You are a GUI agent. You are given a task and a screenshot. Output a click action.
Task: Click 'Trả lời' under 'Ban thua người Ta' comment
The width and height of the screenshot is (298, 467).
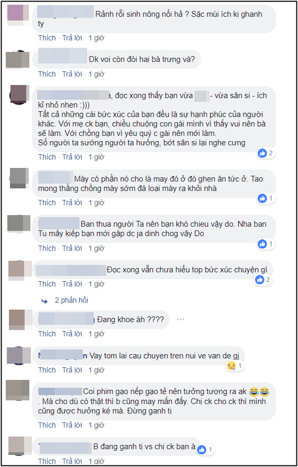pos(72,248)
